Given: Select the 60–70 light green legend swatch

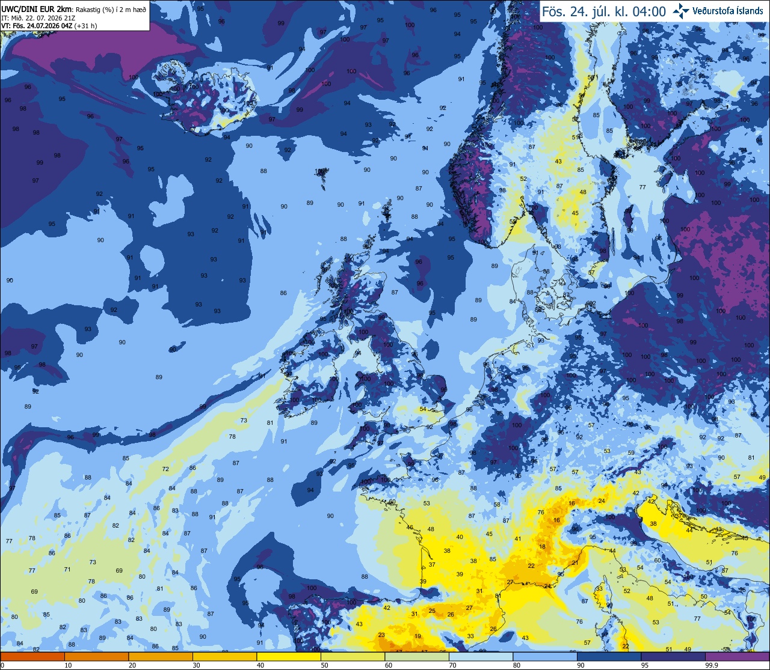Looking at the screenshot, I should click(417, 656).
